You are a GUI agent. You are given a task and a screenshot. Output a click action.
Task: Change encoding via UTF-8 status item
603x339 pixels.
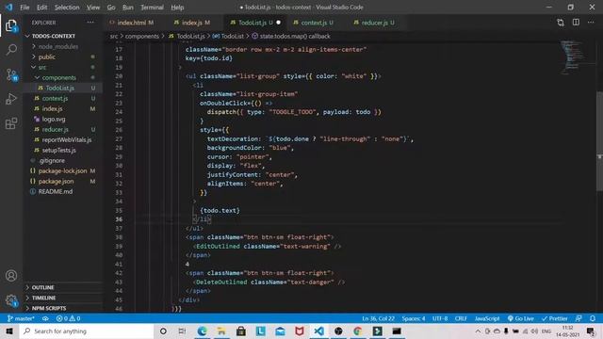coord(440,318)
